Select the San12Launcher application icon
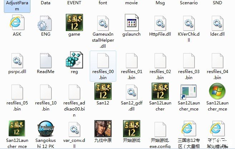Viewport: 235px width, 149px height. pos(160,91)
